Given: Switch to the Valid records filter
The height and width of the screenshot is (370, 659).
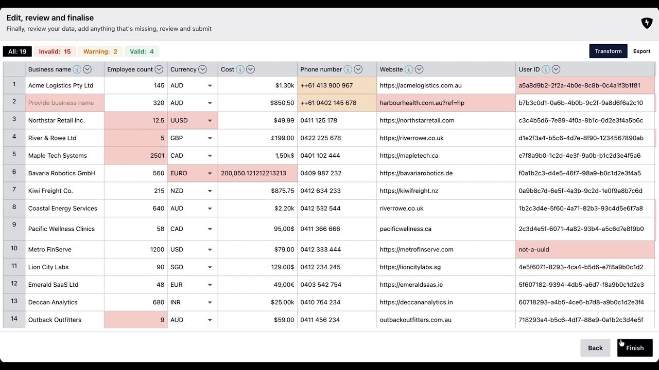Looking at the screenshot, I should (141, 51).
